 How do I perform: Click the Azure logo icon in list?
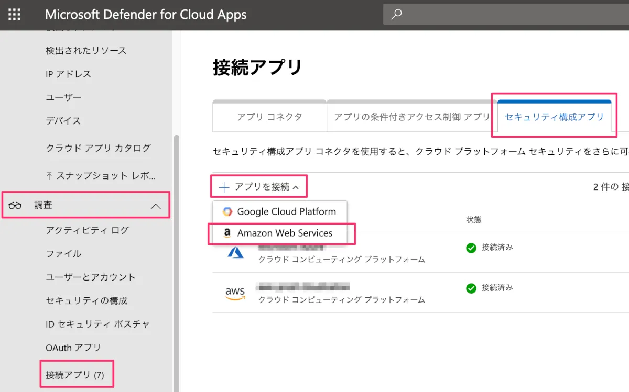pyautogui.click(x=235, y=252)
